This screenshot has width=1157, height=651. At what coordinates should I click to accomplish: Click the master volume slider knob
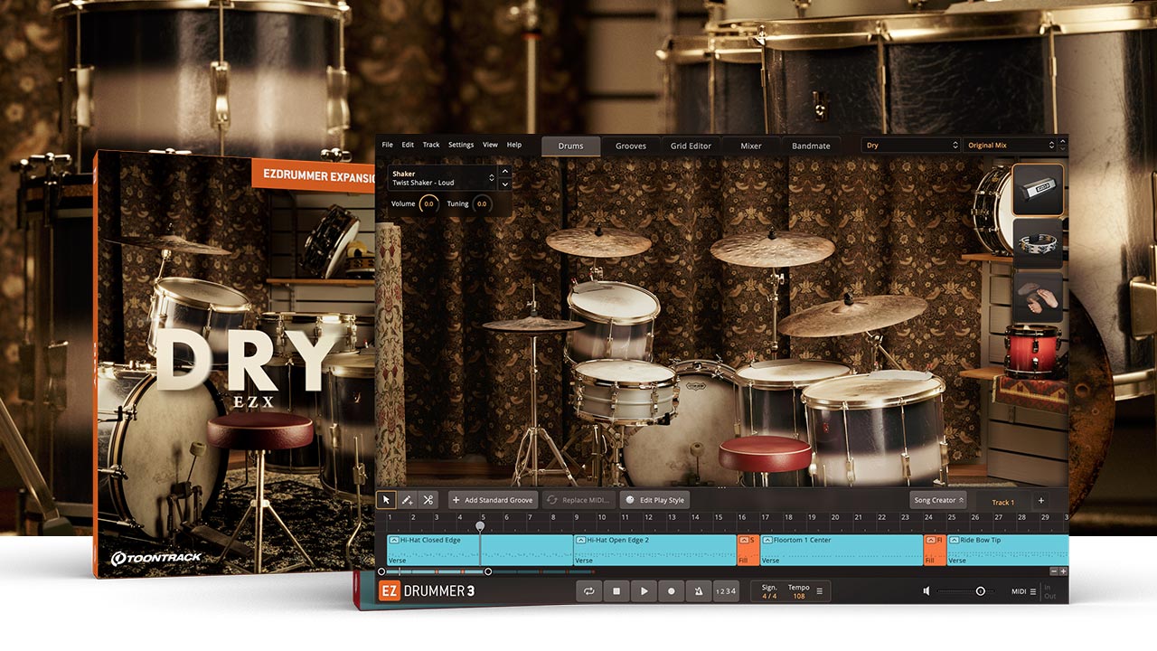(x=980, y=591)
